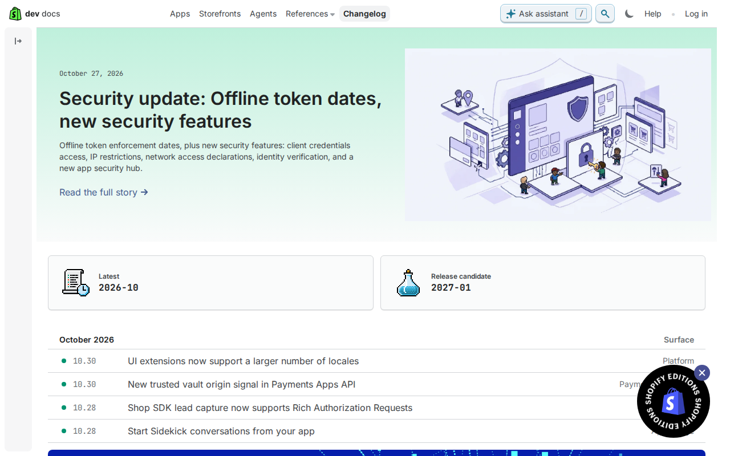730x456 pixels.
Task: Open the Ask assistant prompt
Action: (546, 14)
